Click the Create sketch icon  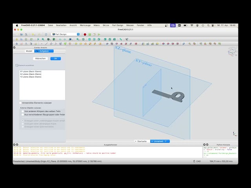(22, 43)
